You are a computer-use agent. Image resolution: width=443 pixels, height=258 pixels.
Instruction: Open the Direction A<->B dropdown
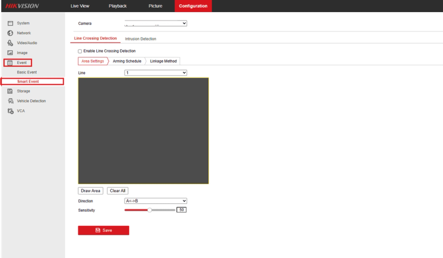click(x=156, y=201)
